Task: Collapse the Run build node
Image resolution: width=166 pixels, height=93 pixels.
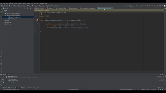Action: 7,78
